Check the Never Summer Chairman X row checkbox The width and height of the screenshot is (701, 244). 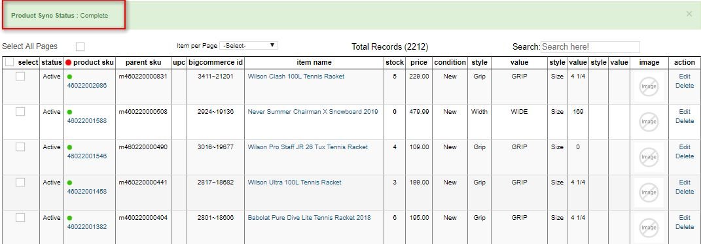[x=20, y=112]
